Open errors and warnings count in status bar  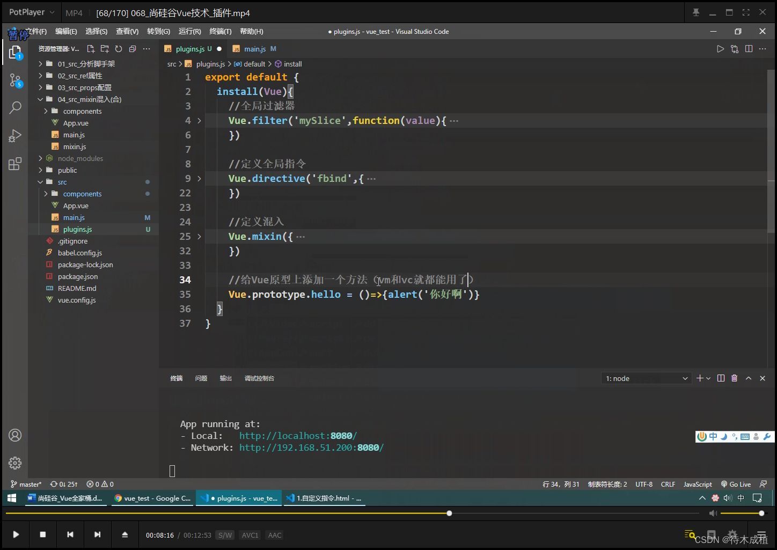100,484
